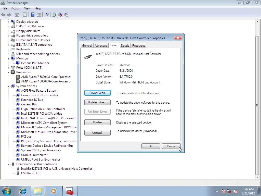The width and height of the screenshot is (261, 196).
Task: Toggle Show/Hide Console Tree toolbar icon
Action: [x=17, y=15]
